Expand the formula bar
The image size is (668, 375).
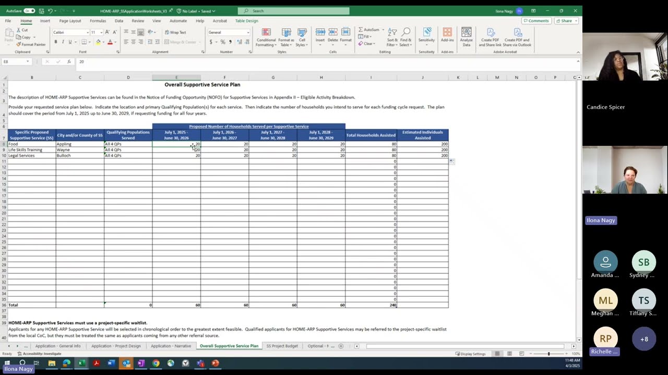(x=578, y=61)
